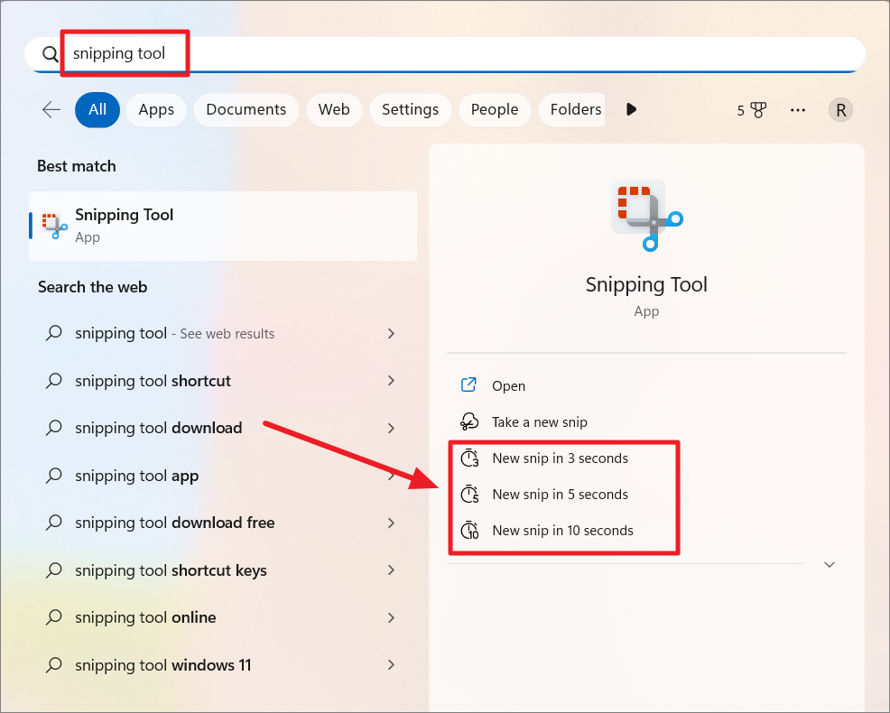890x713 pixels.
Task: Switch to the Web filter tab
Action: click(334, 109)
